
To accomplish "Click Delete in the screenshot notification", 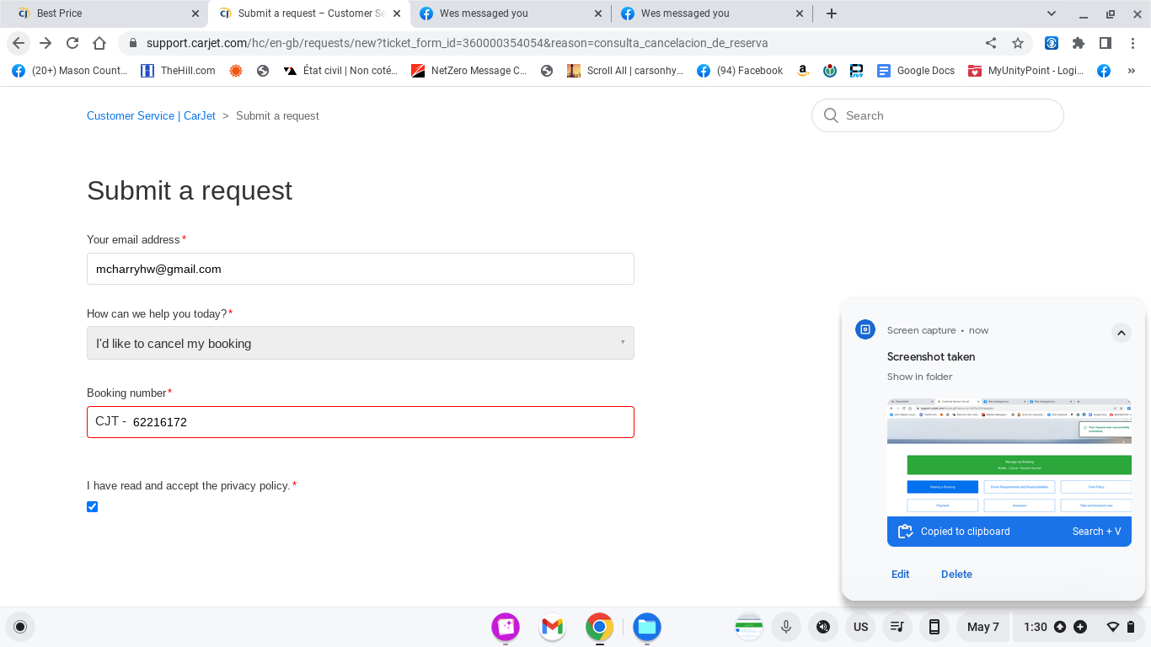I will [956, 574].
